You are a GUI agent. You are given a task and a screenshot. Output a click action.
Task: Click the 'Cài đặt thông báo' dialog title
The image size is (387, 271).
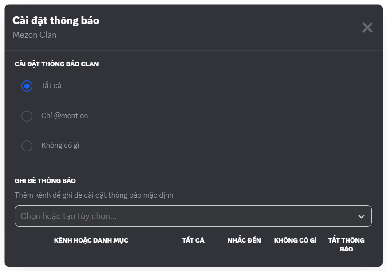tap(56, 20)
